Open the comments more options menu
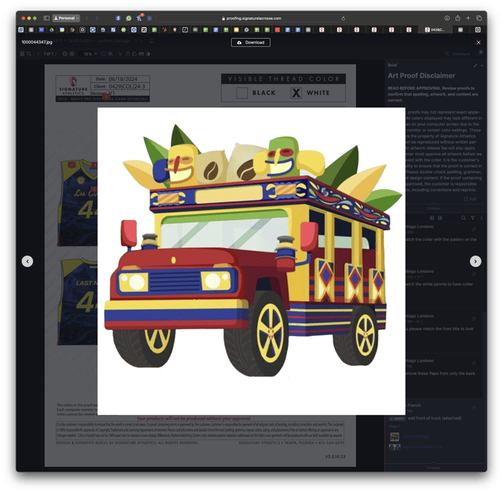This screenshot has height=493, width=503. [480, 218]
